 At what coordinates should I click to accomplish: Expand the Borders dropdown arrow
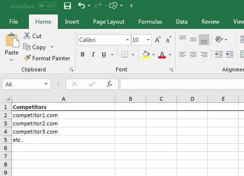coord(133,54)
